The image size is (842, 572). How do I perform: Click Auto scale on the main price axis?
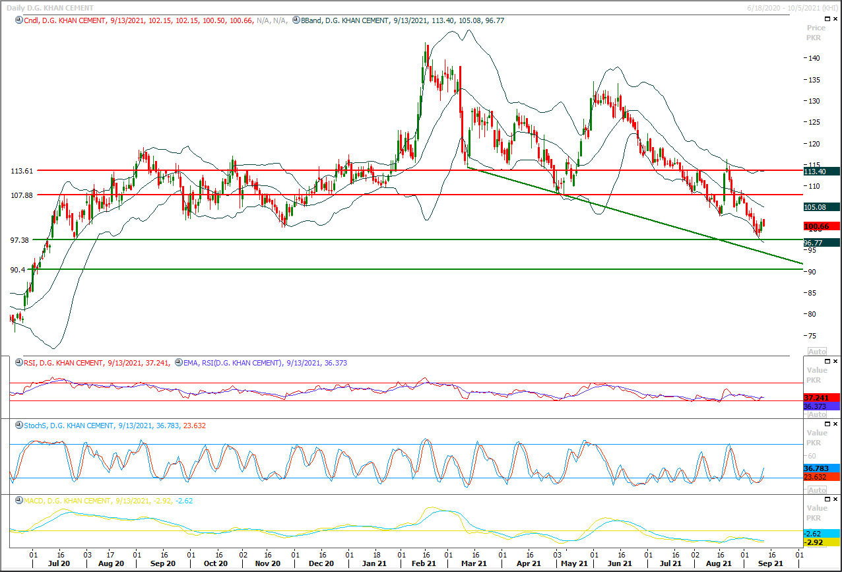817,351
